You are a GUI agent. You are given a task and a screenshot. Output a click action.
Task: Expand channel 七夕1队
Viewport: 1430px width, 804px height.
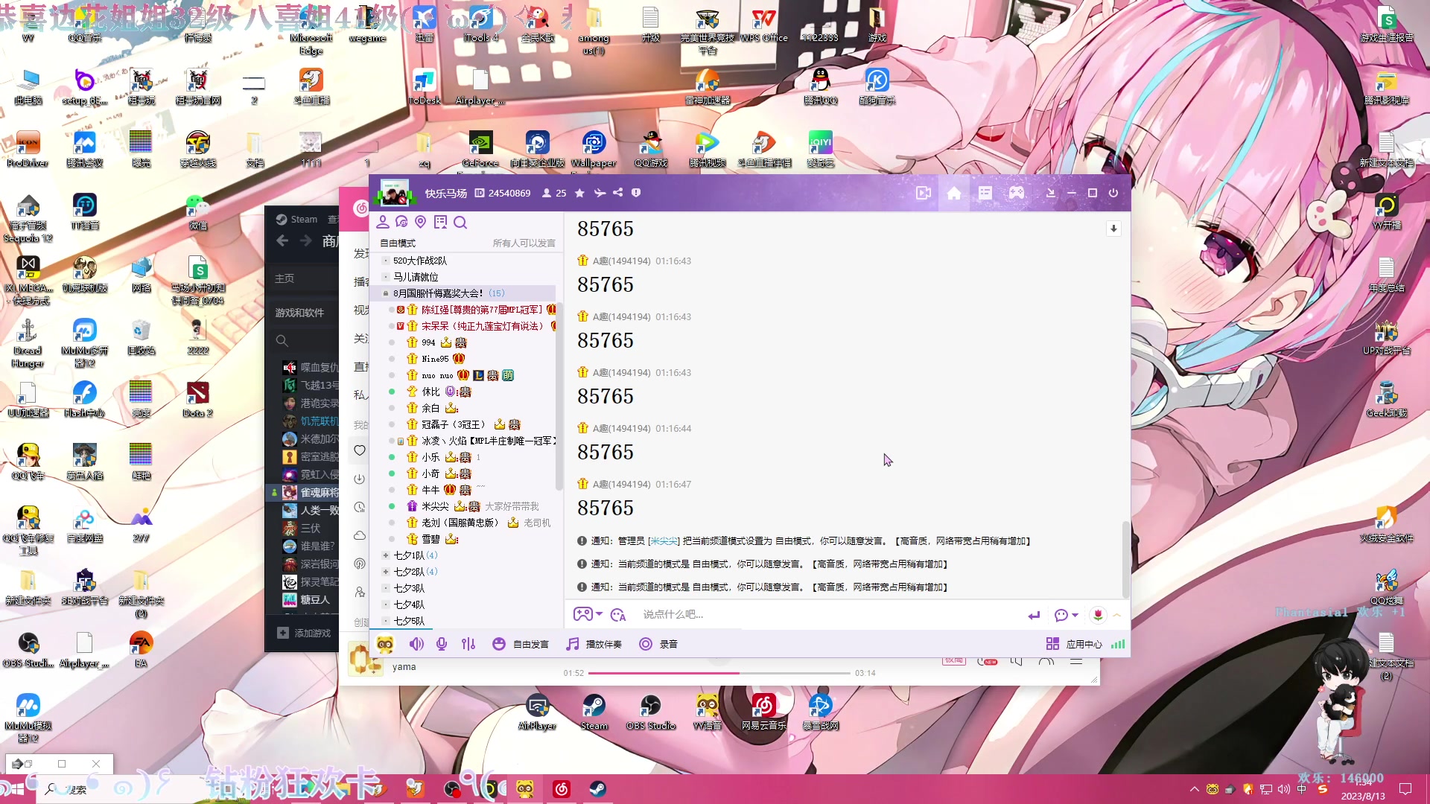386,555
